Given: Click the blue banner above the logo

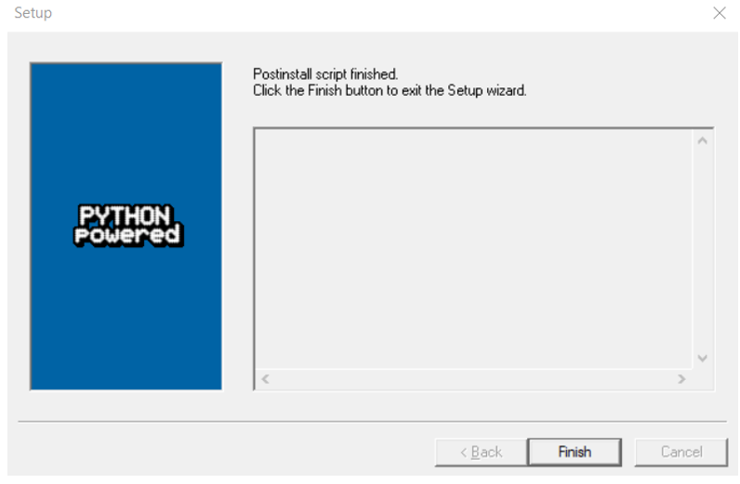Looking at the screenshot, I should click(x=126, y=133).
